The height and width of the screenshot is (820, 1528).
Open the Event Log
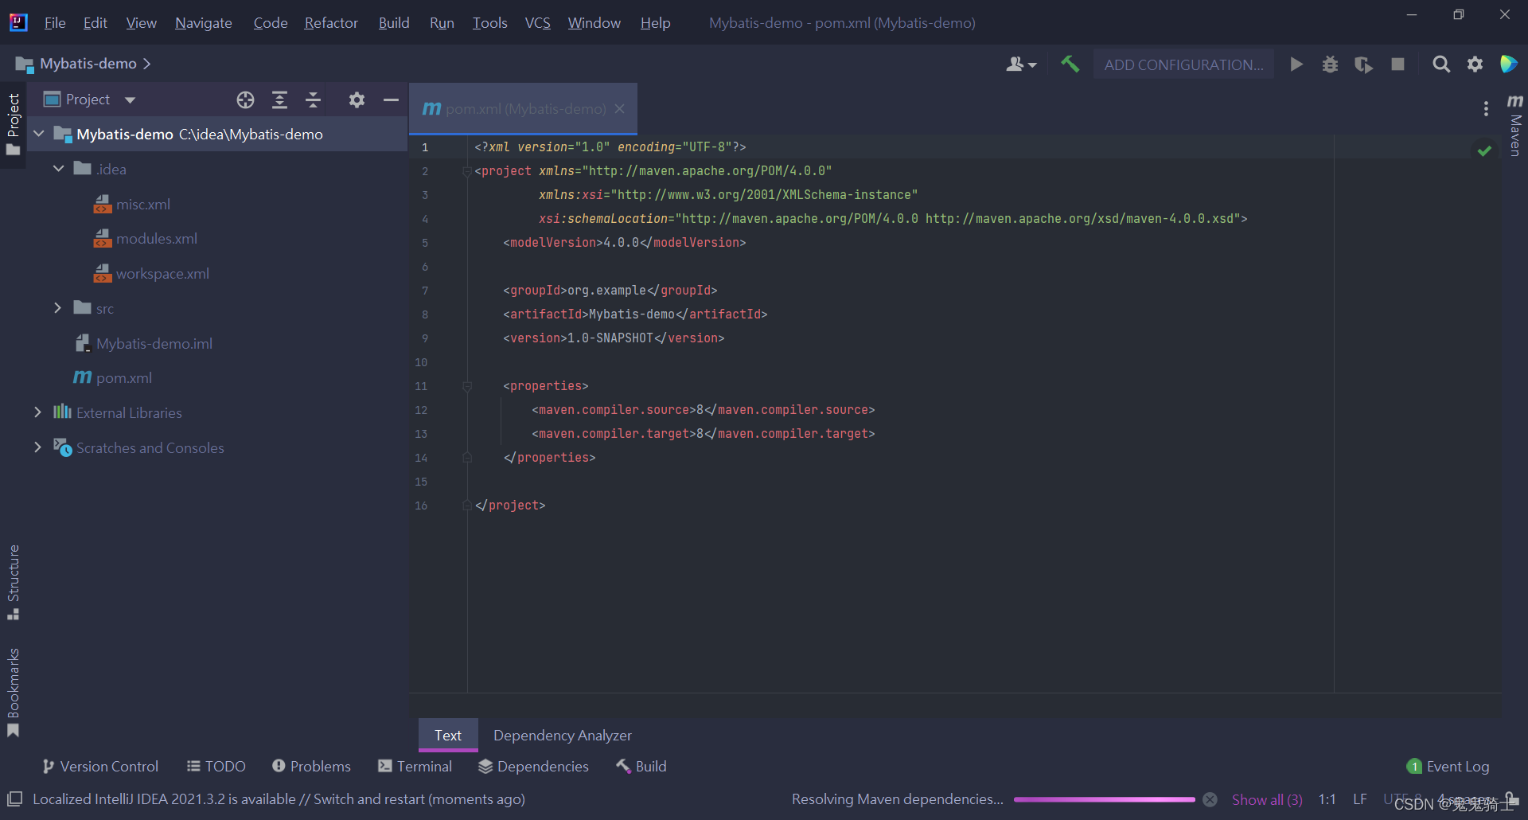point(1448,766)
